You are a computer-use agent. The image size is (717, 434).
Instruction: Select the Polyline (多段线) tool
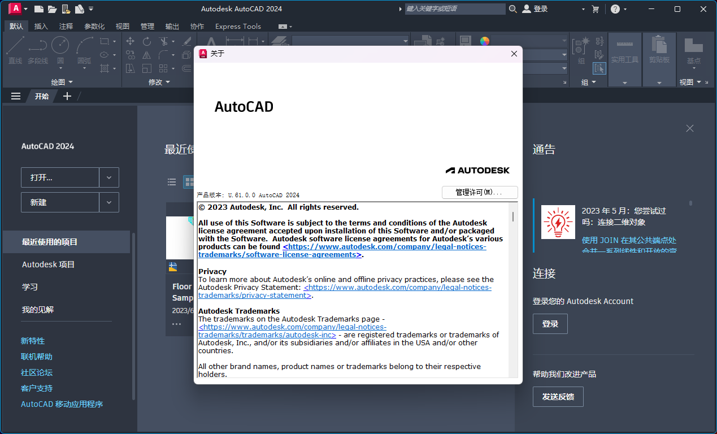click(38, 50)
